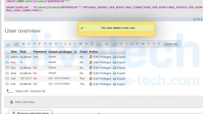Click the Global privileges column header

pyautogui.click(x=60, y=52)
